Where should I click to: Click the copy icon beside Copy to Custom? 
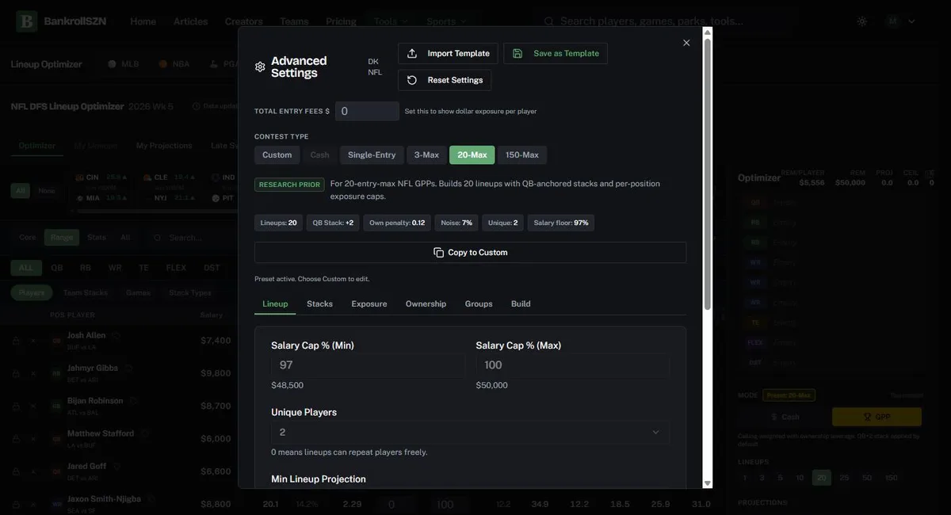point(438,253)
